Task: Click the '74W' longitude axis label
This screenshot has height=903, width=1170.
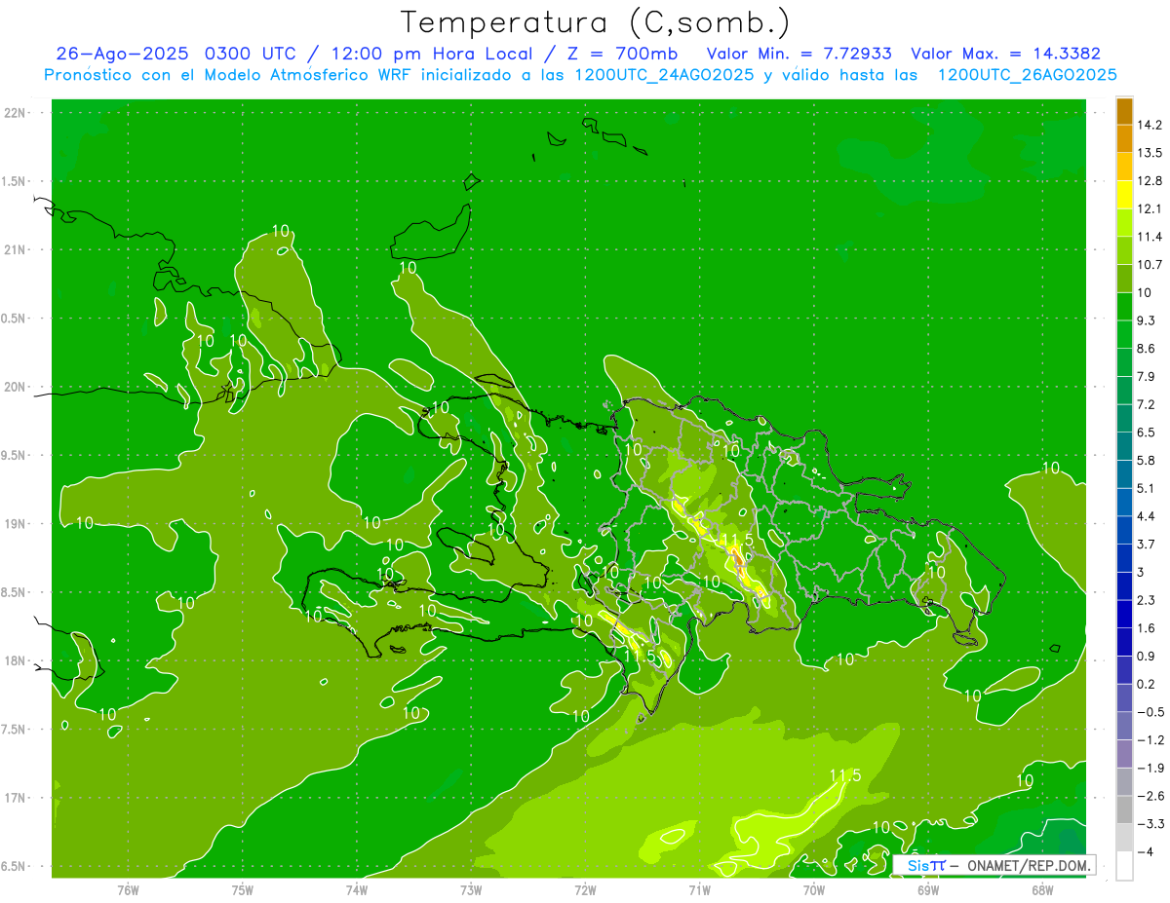Action: point(357,890)
